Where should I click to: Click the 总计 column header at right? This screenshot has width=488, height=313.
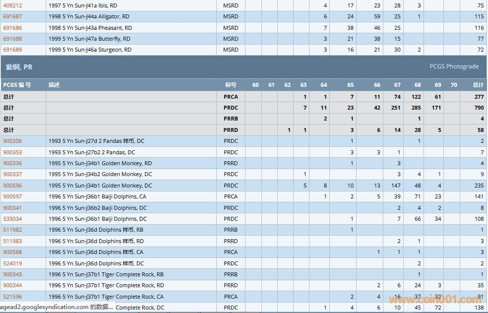point(478,85)
